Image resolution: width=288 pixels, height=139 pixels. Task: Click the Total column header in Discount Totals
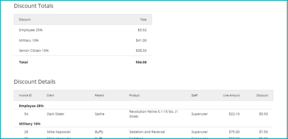[143, 19]
